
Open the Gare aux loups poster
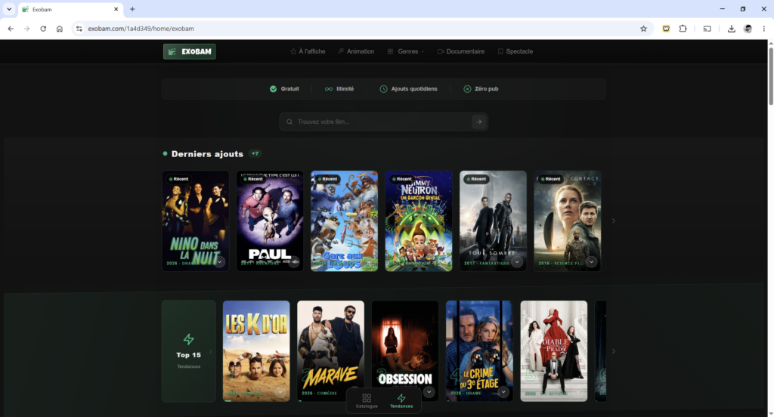tap(344, 221)
